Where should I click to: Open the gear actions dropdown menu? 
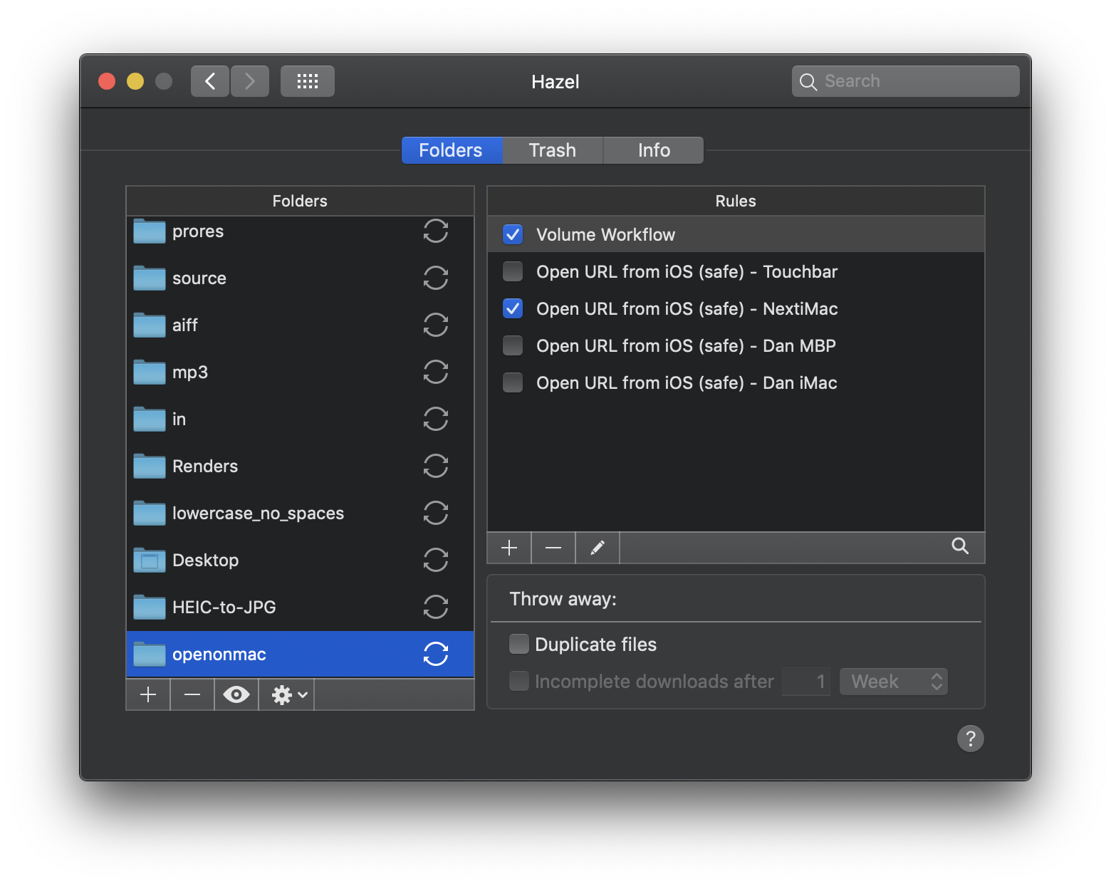pos(286,694)
